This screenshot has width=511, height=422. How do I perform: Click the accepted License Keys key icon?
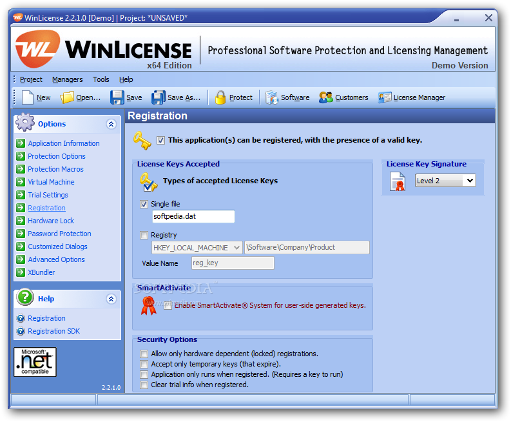148,182
